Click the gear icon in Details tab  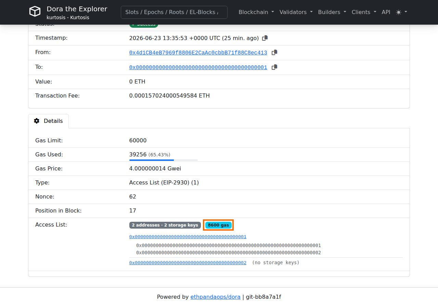pyautogui.click(x=37, y=121)
